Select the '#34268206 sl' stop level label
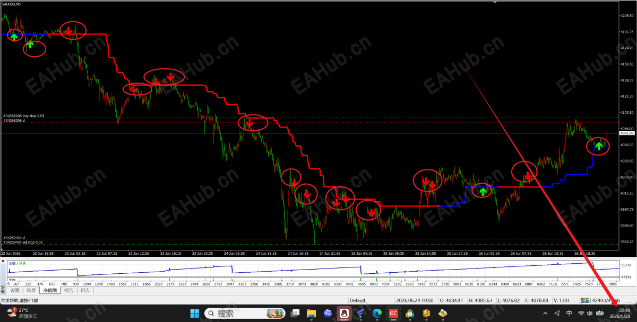The height and width of the screenshot is (322, 637). pos(14,120)
